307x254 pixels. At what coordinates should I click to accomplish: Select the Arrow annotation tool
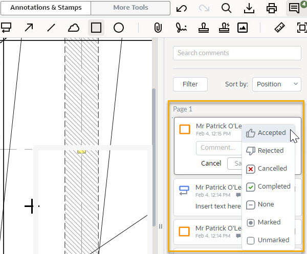29,28
